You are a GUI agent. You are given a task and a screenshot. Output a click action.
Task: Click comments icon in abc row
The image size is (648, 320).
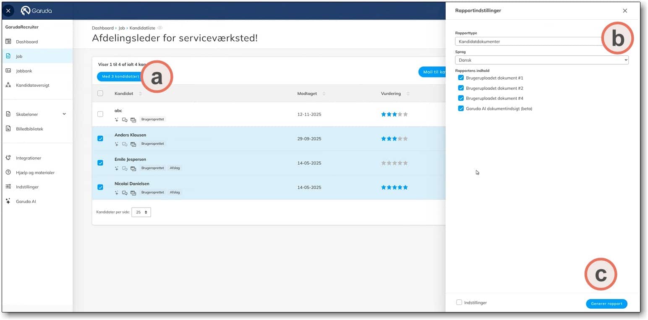[125, 120]
